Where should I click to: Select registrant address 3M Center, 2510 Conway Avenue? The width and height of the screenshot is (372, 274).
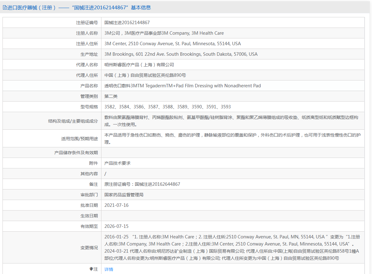(x=173, y=44)
